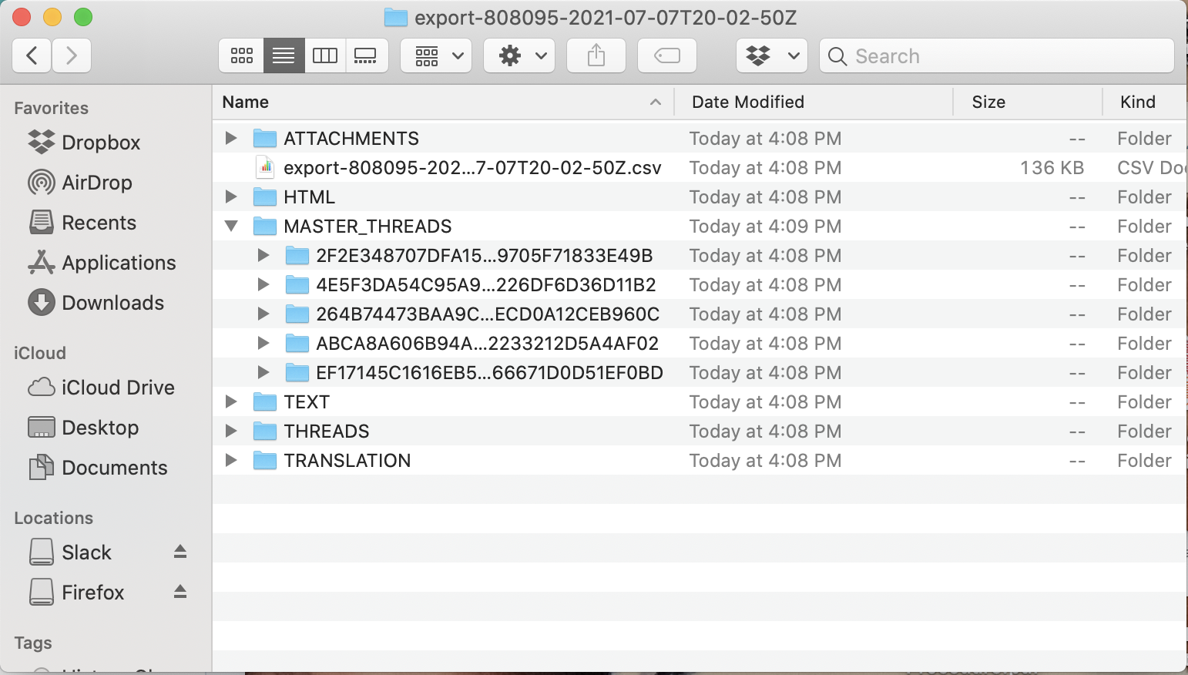Select the 4E5F3DA54C95A9 folder icon
Viewport: 1188px width, 675px height.
(x=297, y=285)
